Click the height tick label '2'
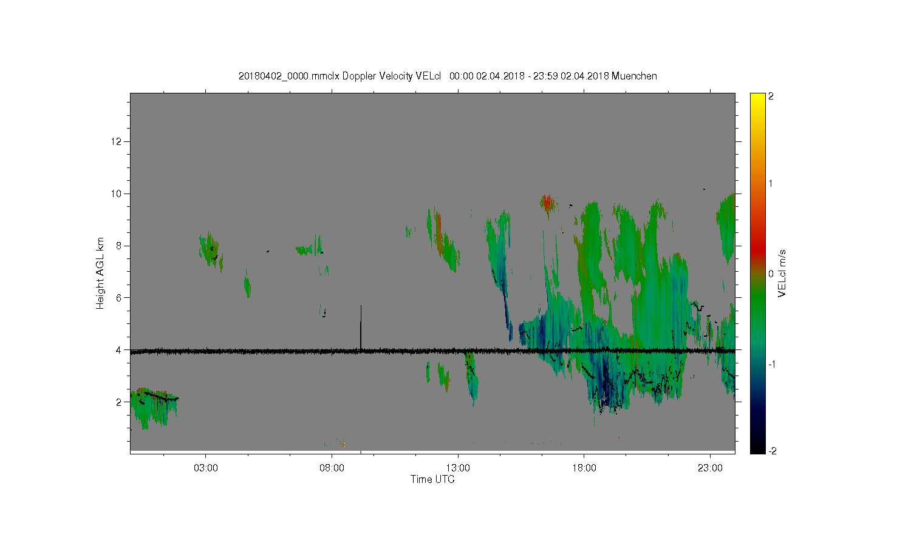 pos(120,402)
